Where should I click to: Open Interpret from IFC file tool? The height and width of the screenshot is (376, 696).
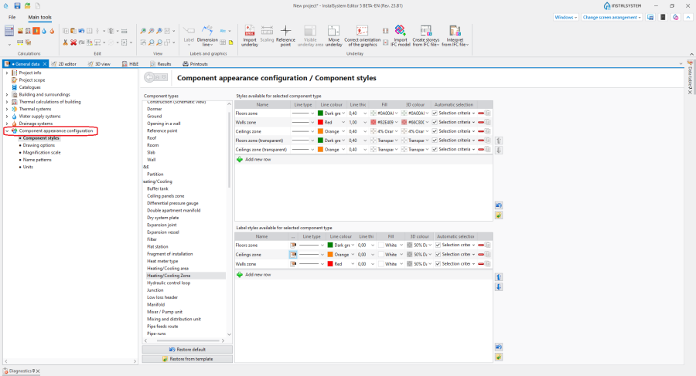point(455,36)
